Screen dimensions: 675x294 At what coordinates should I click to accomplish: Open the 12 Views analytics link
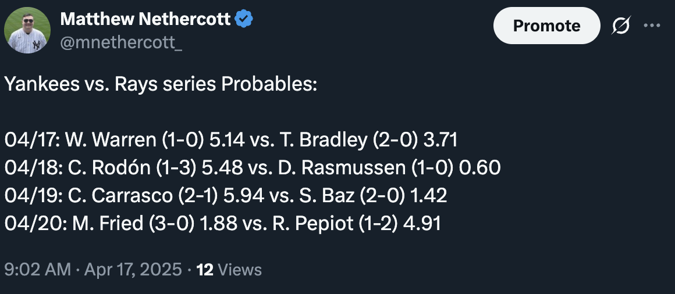pyautogui.click(x=229, y=270)
